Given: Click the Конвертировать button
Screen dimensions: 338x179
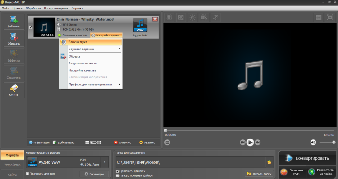Looking at the screenshot, I should 307,158.
